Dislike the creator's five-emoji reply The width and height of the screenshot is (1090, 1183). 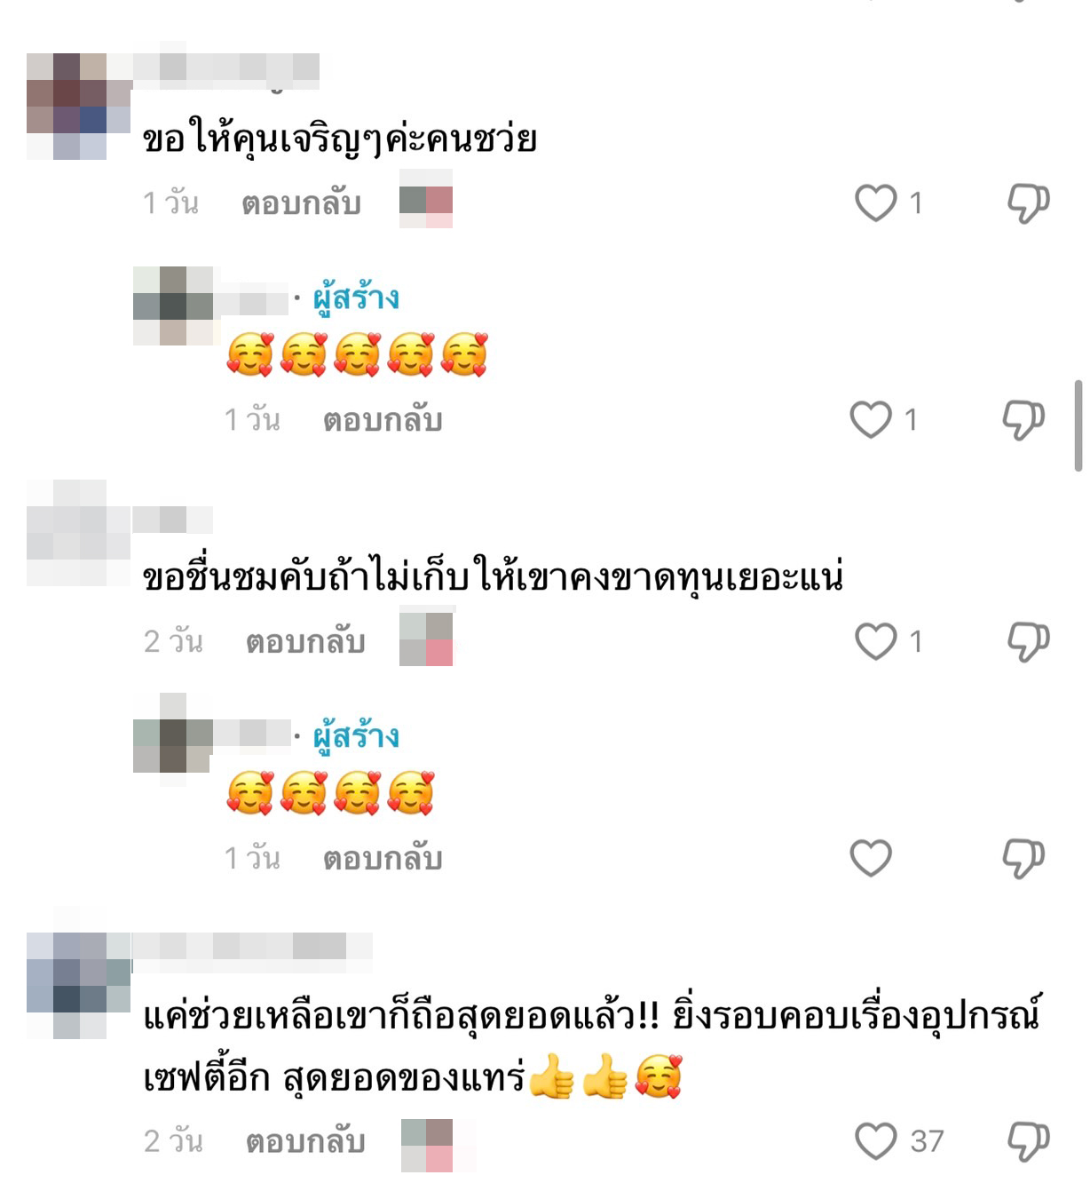point(1023,420)
